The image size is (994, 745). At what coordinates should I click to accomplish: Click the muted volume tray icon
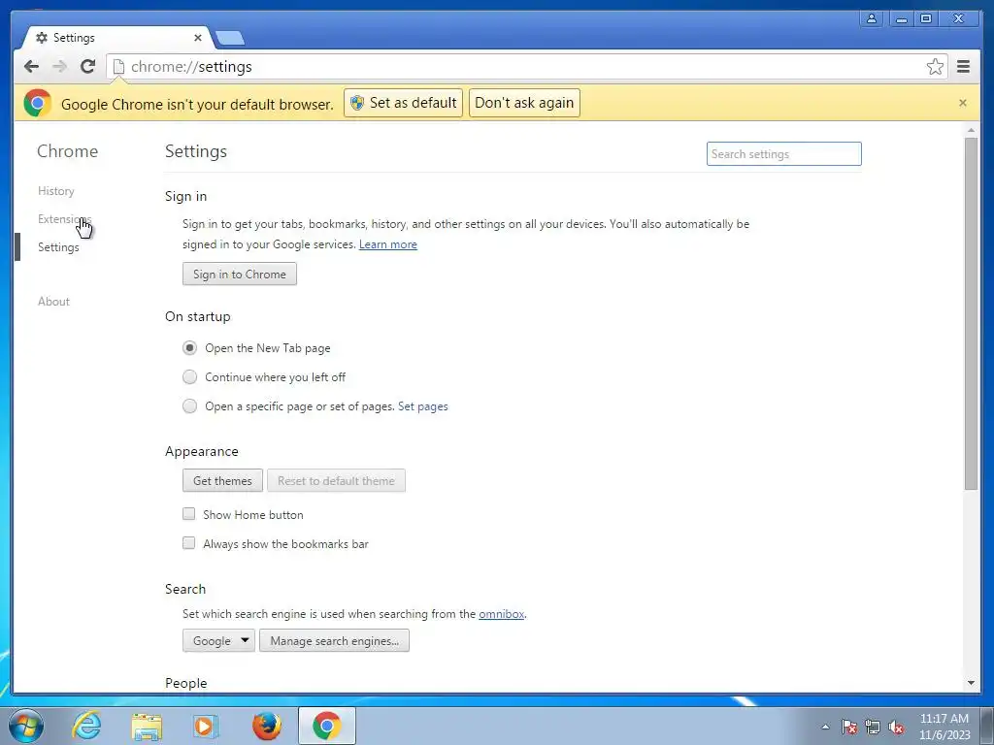tap(896, 727)
